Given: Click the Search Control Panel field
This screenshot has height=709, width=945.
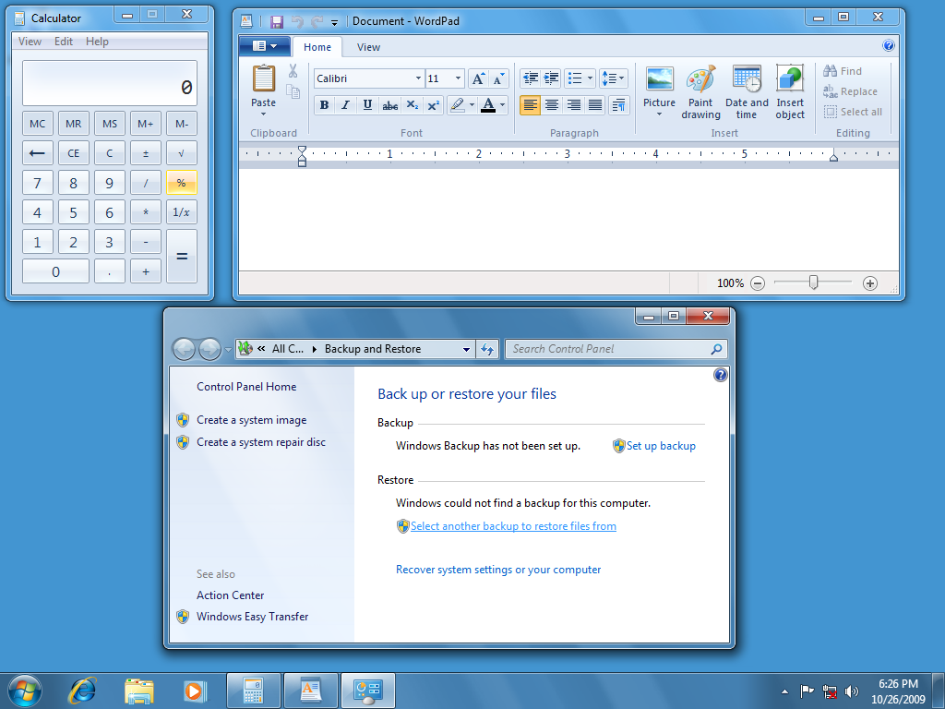Looking at the screenshot, I should [x=616, y=349].
